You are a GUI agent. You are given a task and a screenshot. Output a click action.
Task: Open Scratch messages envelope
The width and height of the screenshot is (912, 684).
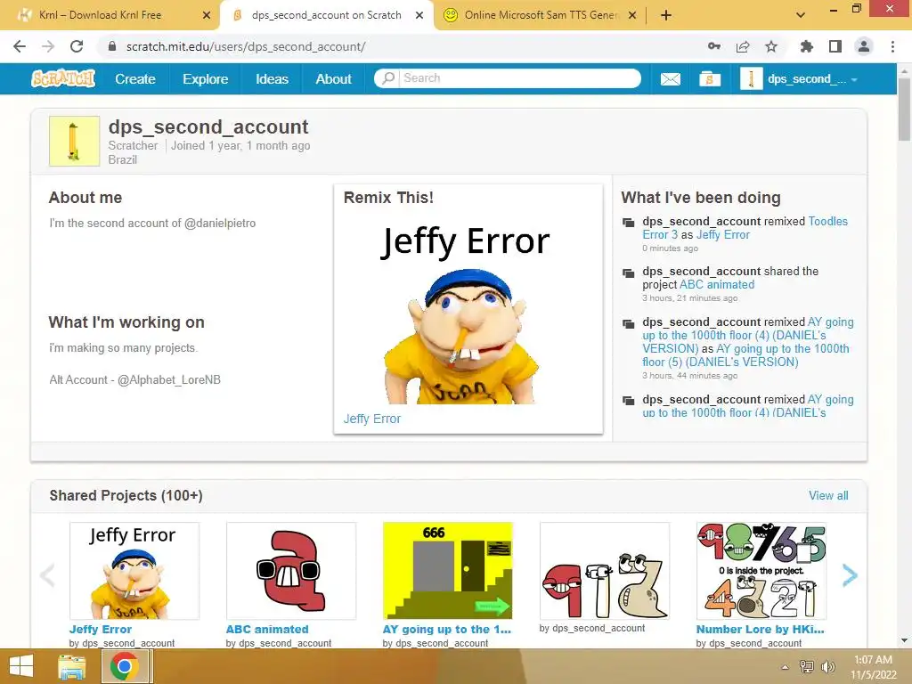pos(671,79)
